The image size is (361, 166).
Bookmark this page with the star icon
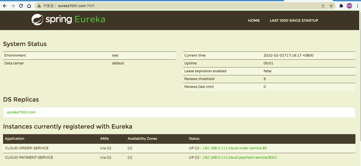click(x=331, y=6)
